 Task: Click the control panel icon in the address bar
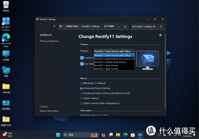pyautogui.click(x=61, y=26)
